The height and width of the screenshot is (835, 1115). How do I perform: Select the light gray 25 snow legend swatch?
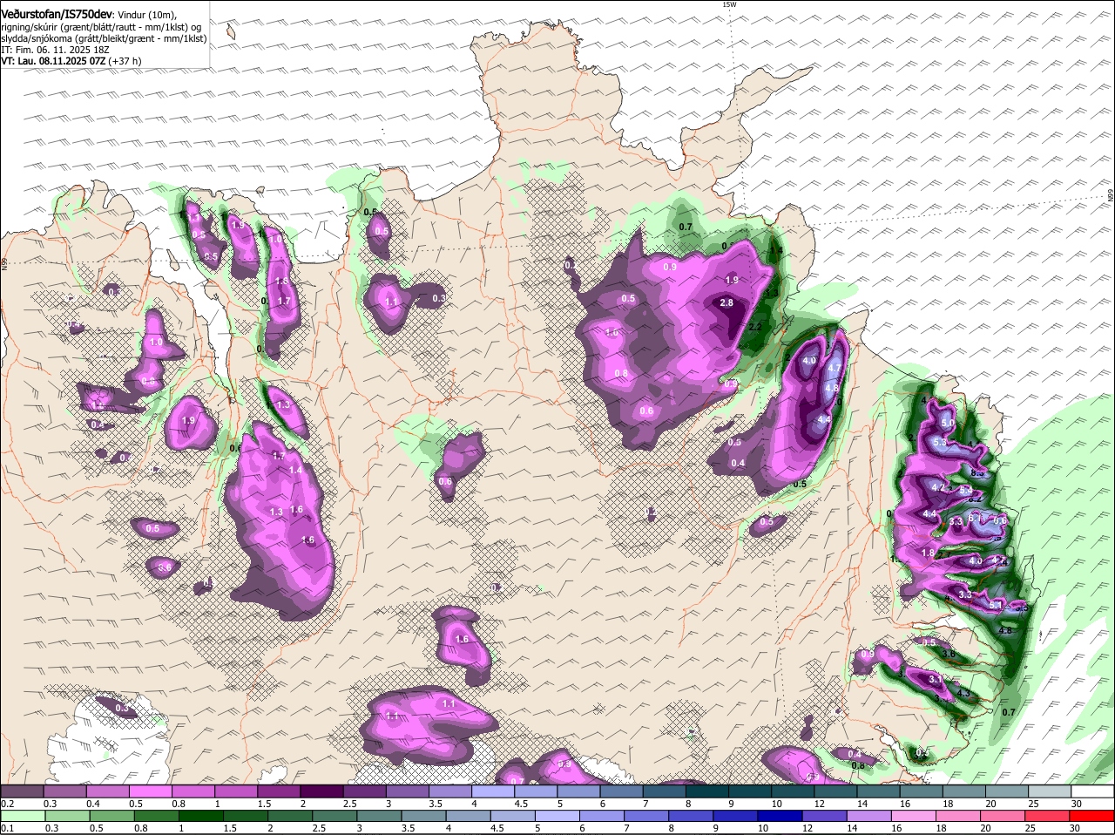(x=1051, y=791)
